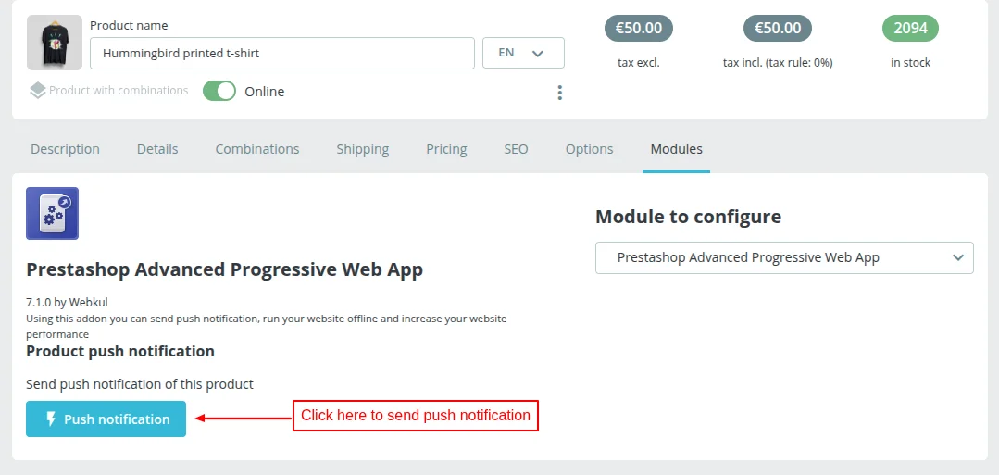Switch to the Description tab
999x475 pixels.
65,149
